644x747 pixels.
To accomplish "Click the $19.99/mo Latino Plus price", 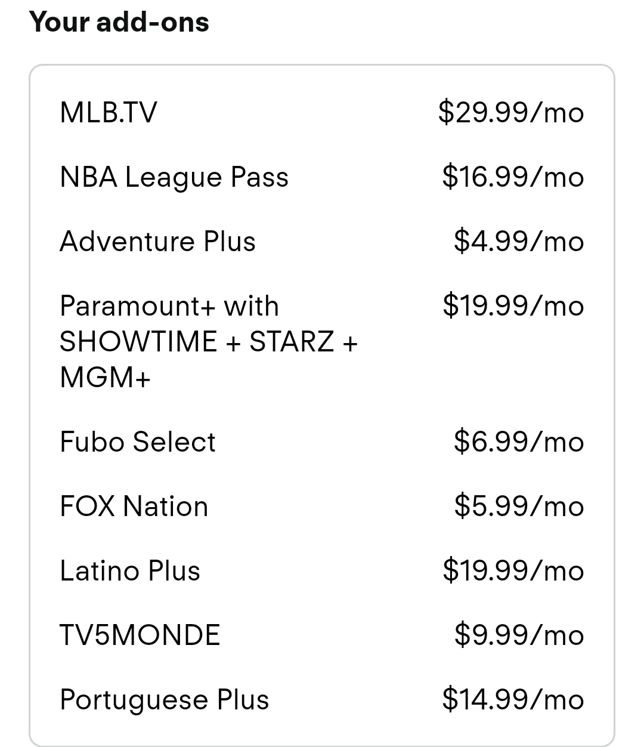I will pyautogui.click(x=513, y=570).
